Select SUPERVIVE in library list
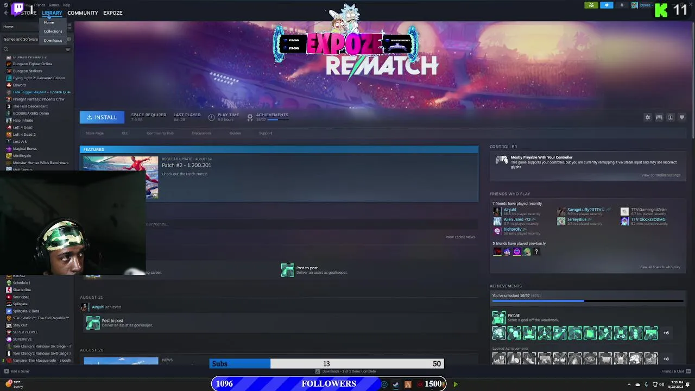The width and height of the screenshot is (695, 391). click(x=22, y=339)
